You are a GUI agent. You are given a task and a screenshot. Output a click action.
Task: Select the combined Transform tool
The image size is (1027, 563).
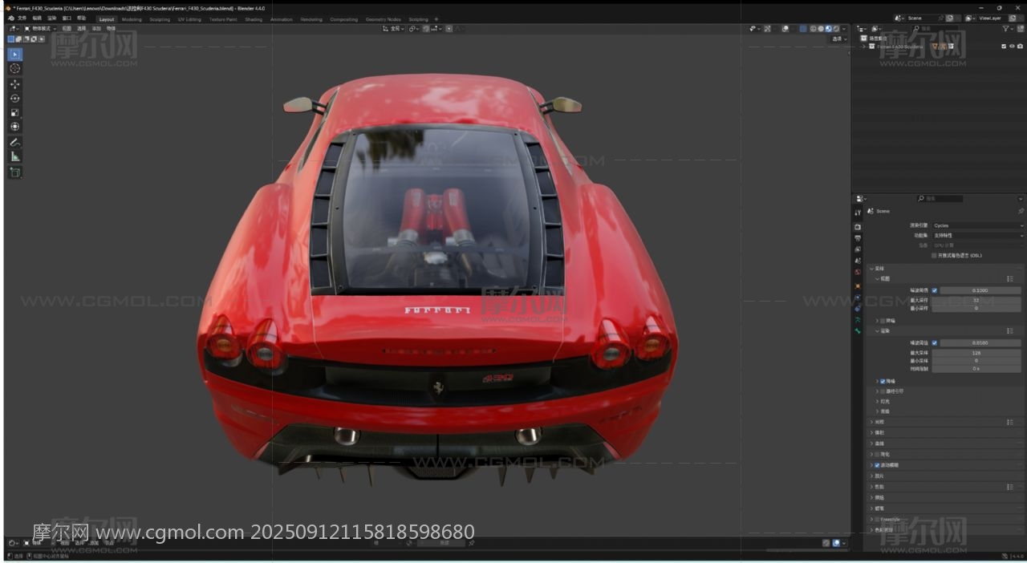[15, 127]
